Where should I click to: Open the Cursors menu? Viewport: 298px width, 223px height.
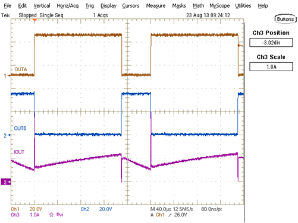point(131,6)
